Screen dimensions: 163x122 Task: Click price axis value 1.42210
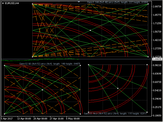pyautogui.click(x=157, y=40)
